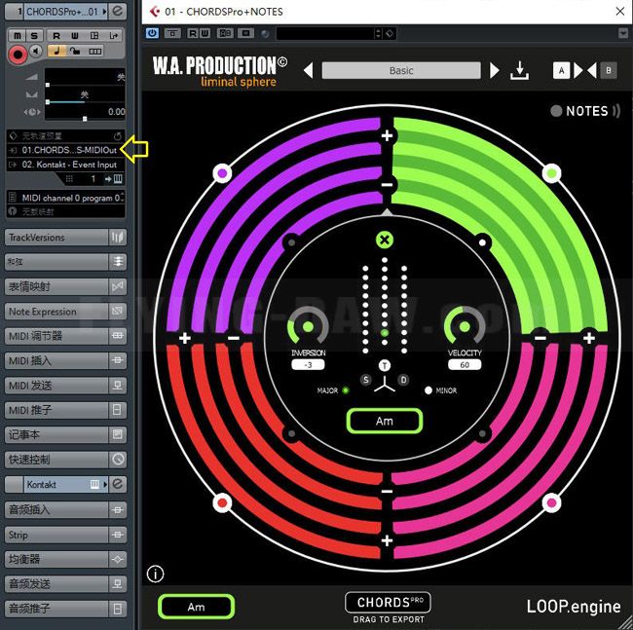Toggle the plugin power bypass button
633x630 pixels.
point(152,33)
